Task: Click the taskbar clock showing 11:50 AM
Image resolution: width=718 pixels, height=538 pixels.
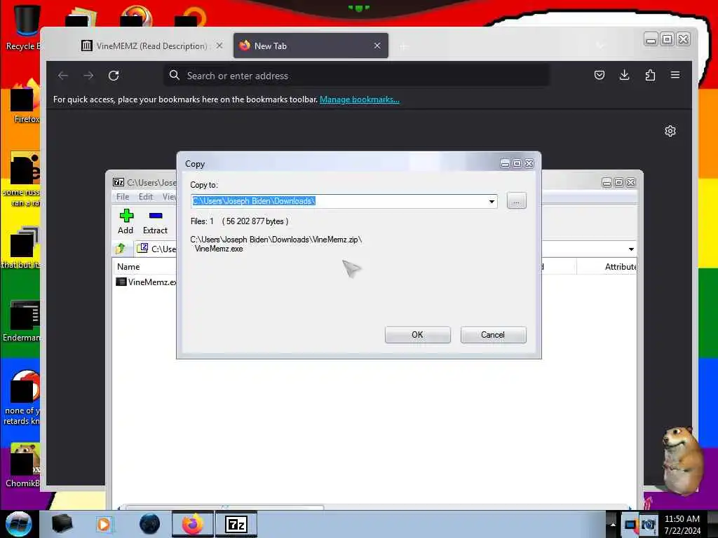Action: [x=682, y=524]
